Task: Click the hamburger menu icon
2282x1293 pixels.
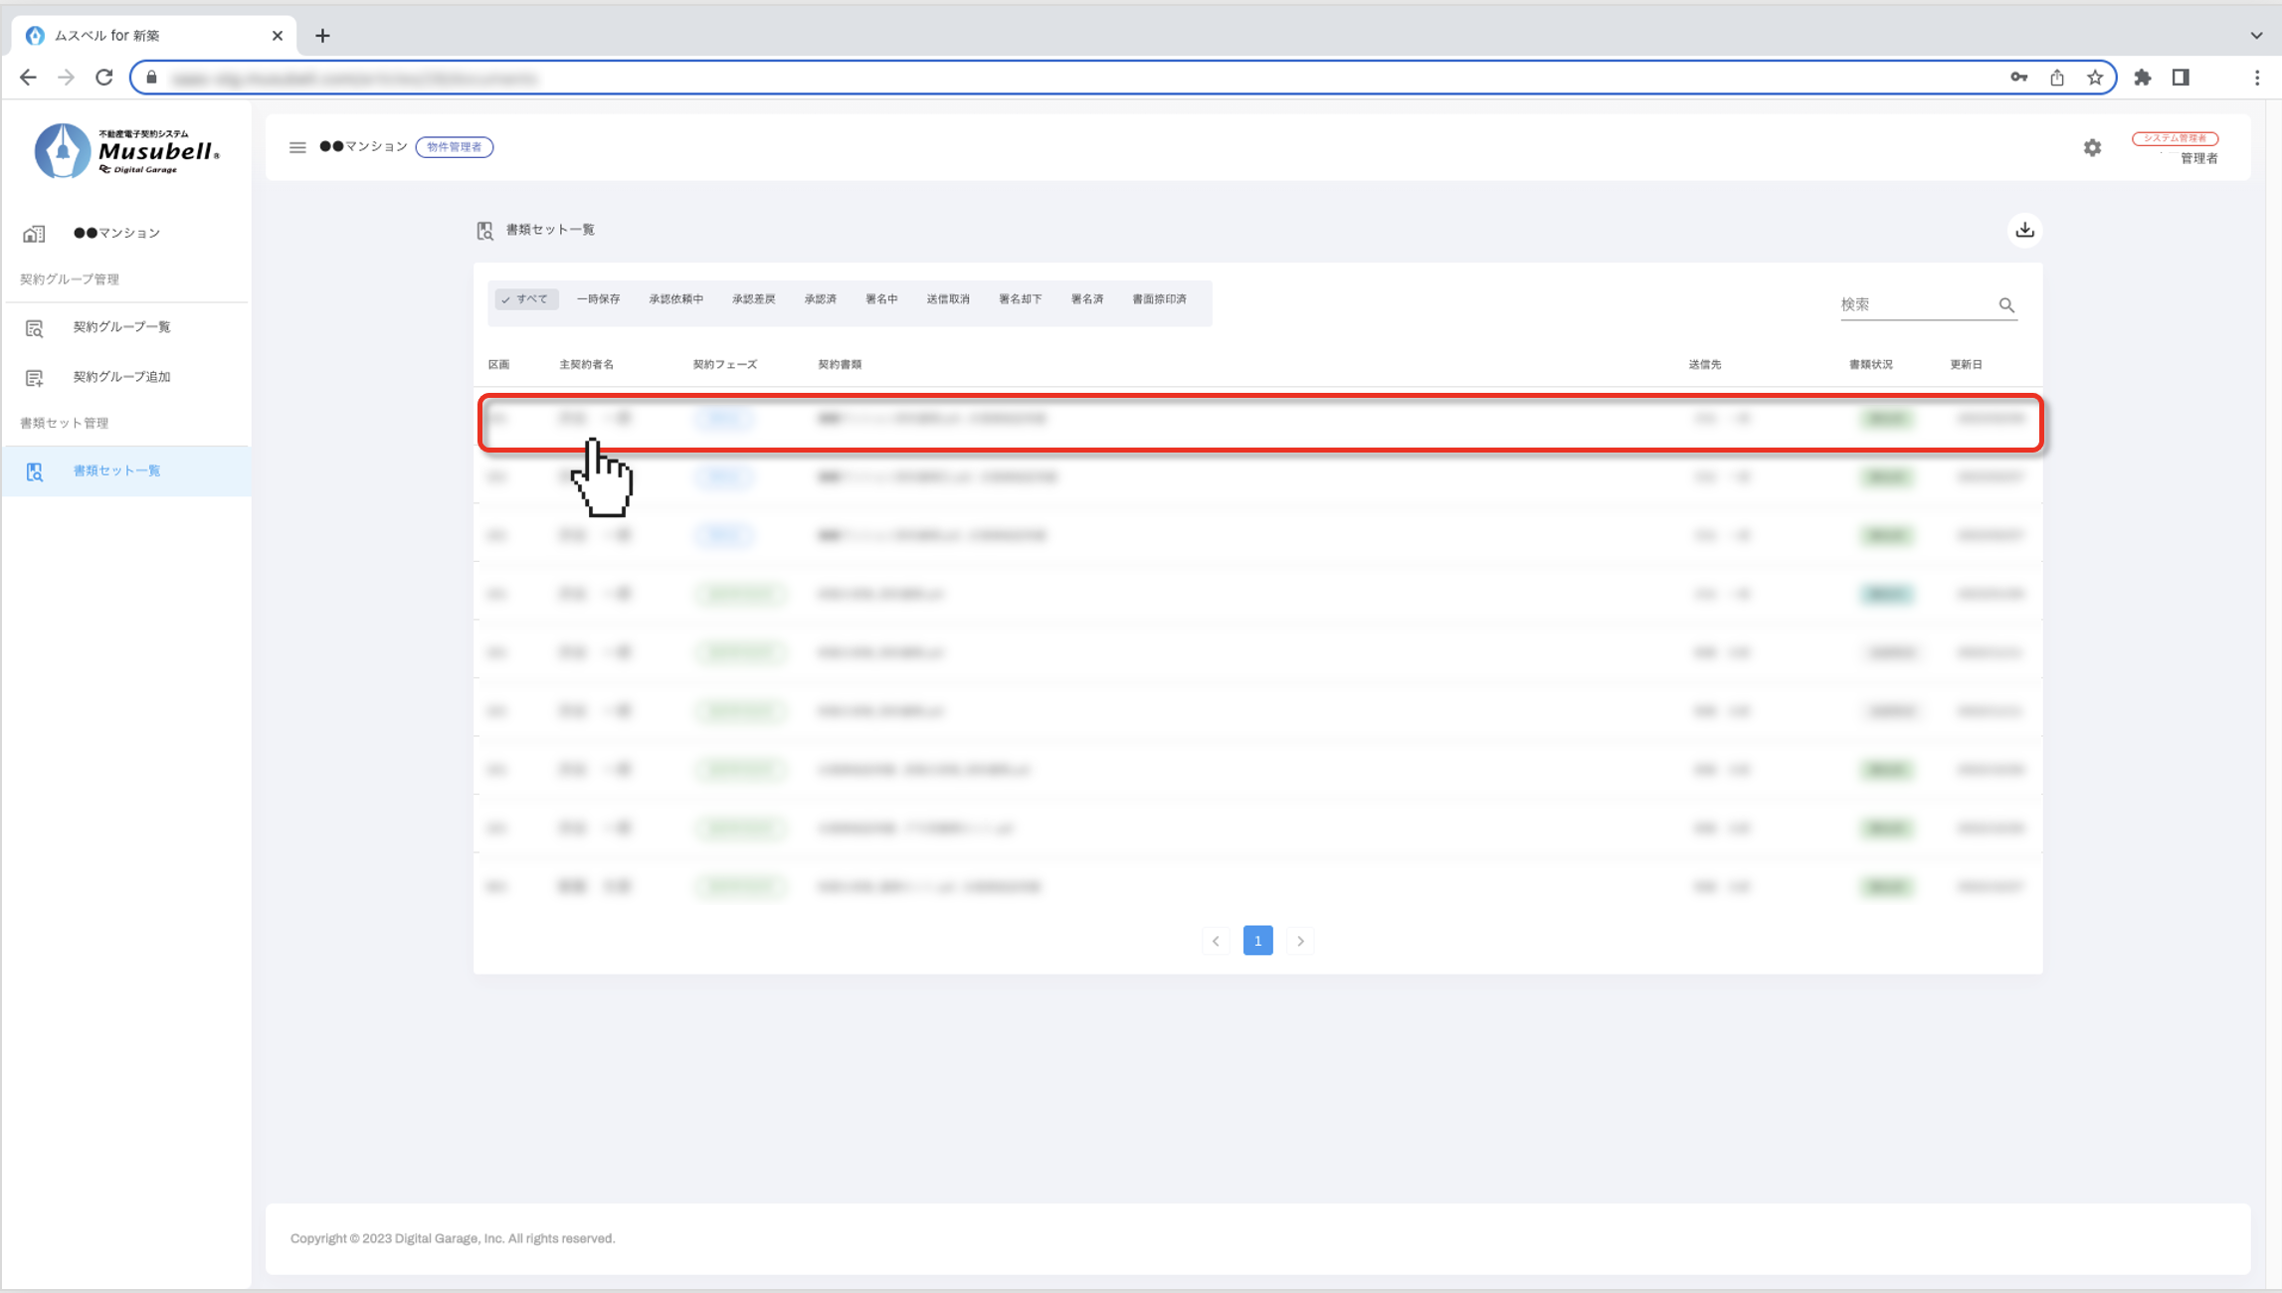Action: coord(297,147)
